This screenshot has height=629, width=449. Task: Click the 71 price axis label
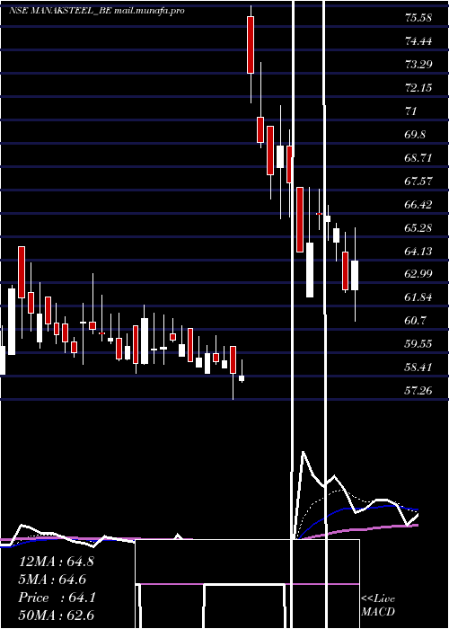411,111
